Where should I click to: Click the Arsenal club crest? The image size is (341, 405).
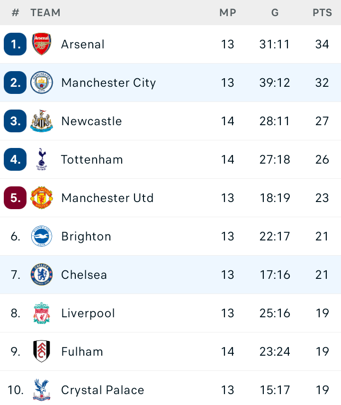pos(42,44)
